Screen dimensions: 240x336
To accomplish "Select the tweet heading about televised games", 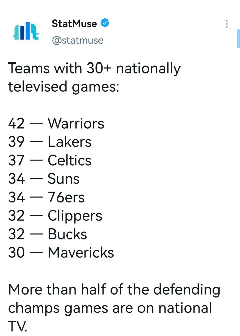I will (x=94, y=77).
